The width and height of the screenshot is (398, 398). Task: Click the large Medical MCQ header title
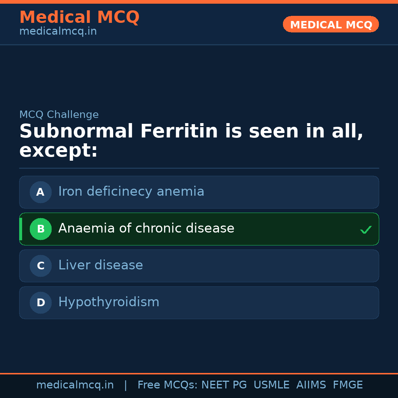79,17
